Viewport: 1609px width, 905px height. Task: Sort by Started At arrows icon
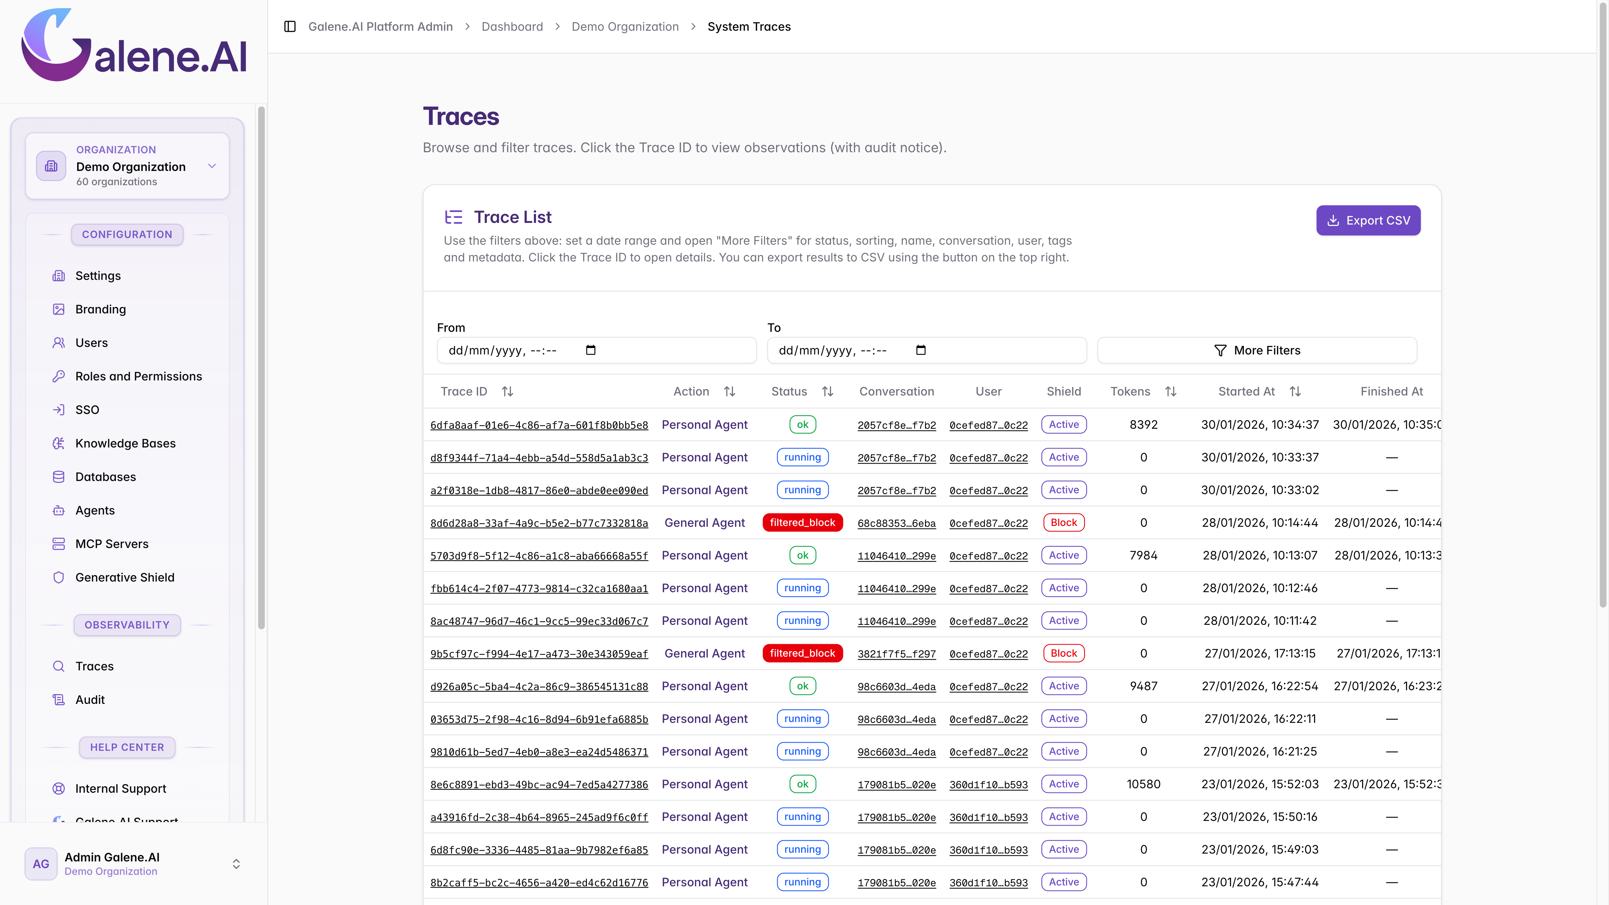pos(1296,392)
